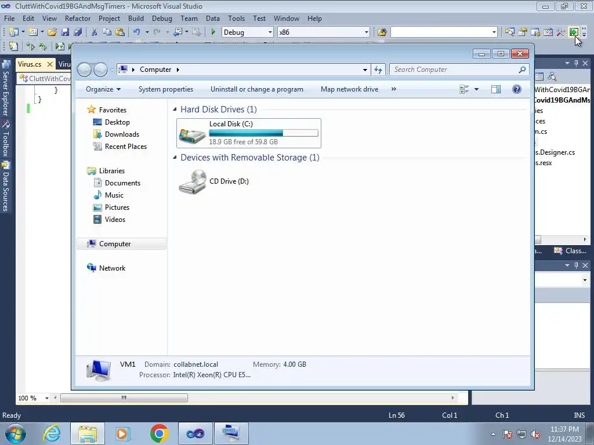The height and width of the screenshot is (445, 594).
Task: Start debugging with green play icon
Action: tap(213, 32)
